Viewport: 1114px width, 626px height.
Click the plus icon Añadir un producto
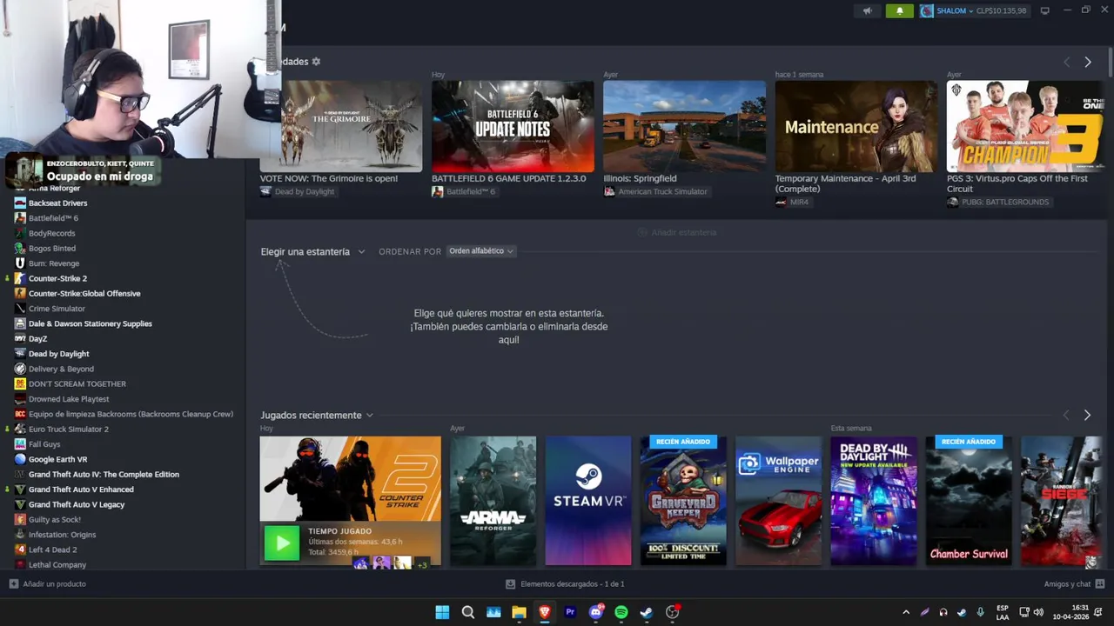pyautogui.click(x=13, y=583)
